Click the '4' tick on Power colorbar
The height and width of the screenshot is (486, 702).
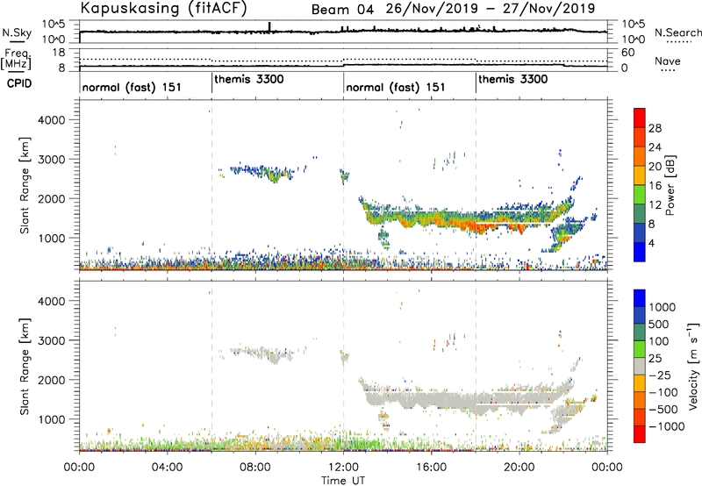(651, 243)
